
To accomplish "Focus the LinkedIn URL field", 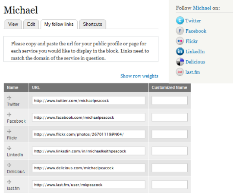I will pos(88,151).
